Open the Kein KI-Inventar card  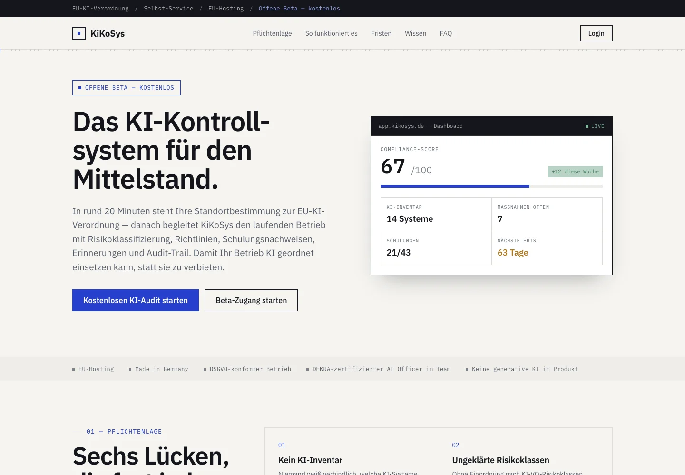[352, 451]
